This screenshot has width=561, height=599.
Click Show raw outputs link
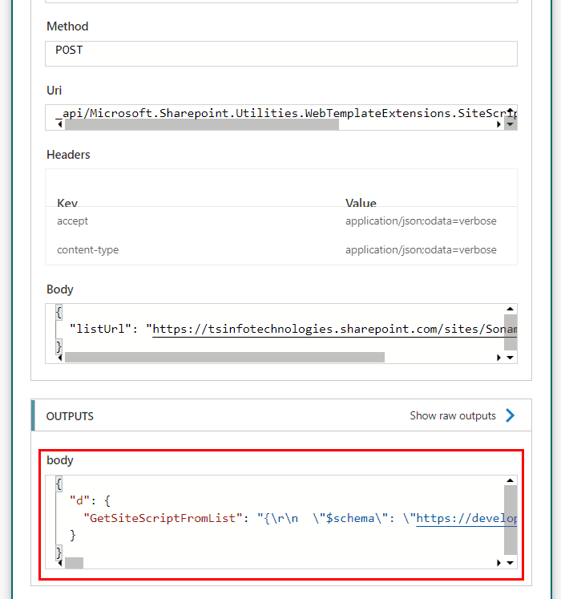[453, 415]
